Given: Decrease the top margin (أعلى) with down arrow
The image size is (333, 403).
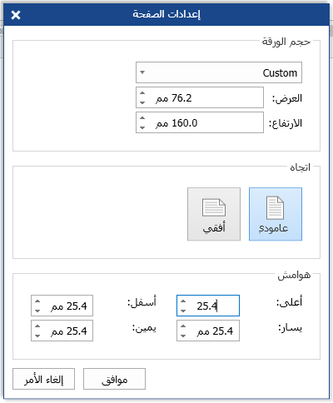Looking at the screenshot, I should [x=183, y=311].
